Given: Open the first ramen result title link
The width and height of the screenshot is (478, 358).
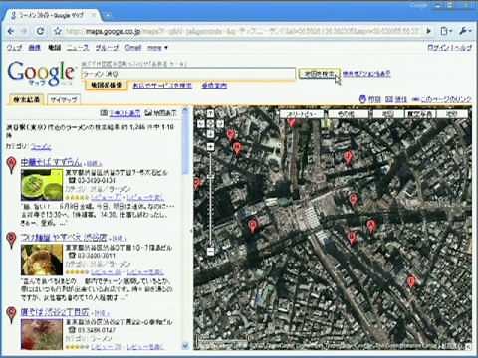Looking at the screenshot, I should point(51,163).
